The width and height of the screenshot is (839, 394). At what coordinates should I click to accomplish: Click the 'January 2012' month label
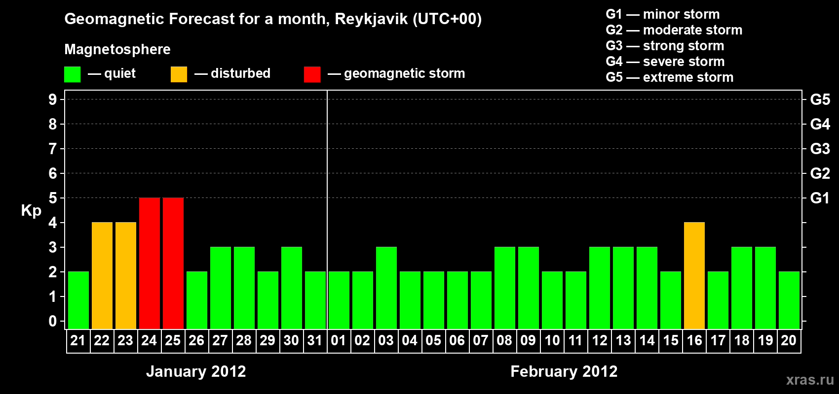point(196,371)
